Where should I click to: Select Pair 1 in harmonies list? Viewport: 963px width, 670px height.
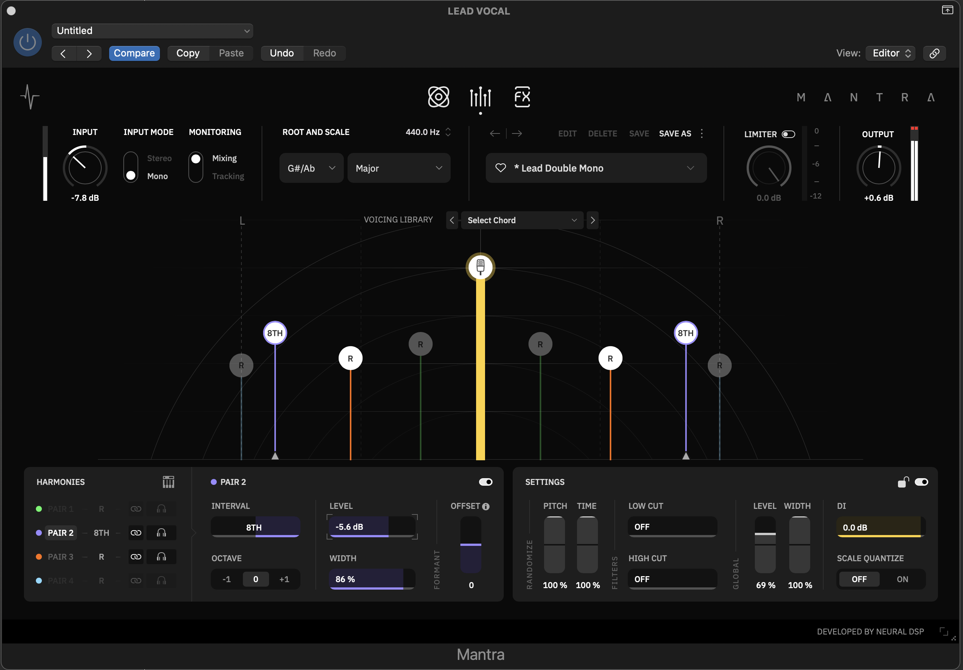pos(61,509)
